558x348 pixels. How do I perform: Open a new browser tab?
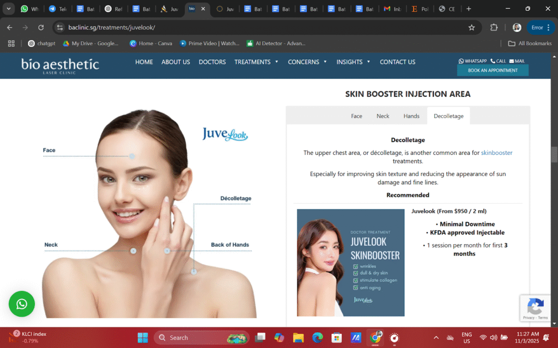[x=469, y=9]
